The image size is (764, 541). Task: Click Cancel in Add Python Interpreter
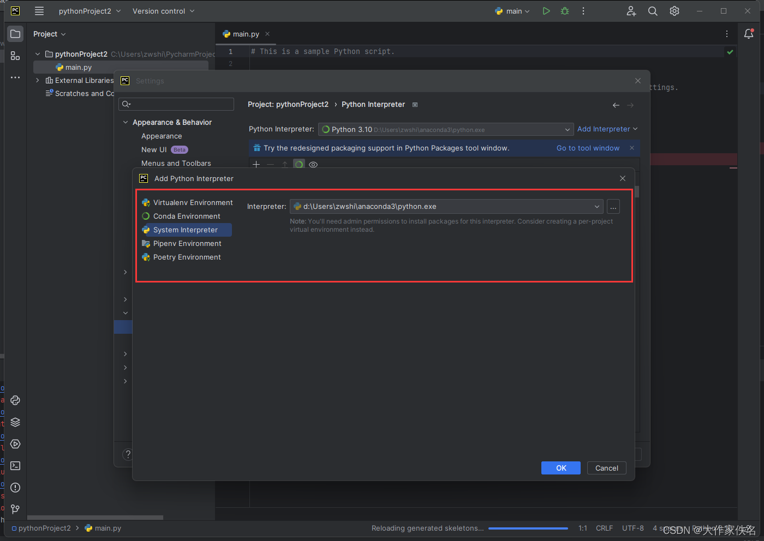(x=607, y=468)
